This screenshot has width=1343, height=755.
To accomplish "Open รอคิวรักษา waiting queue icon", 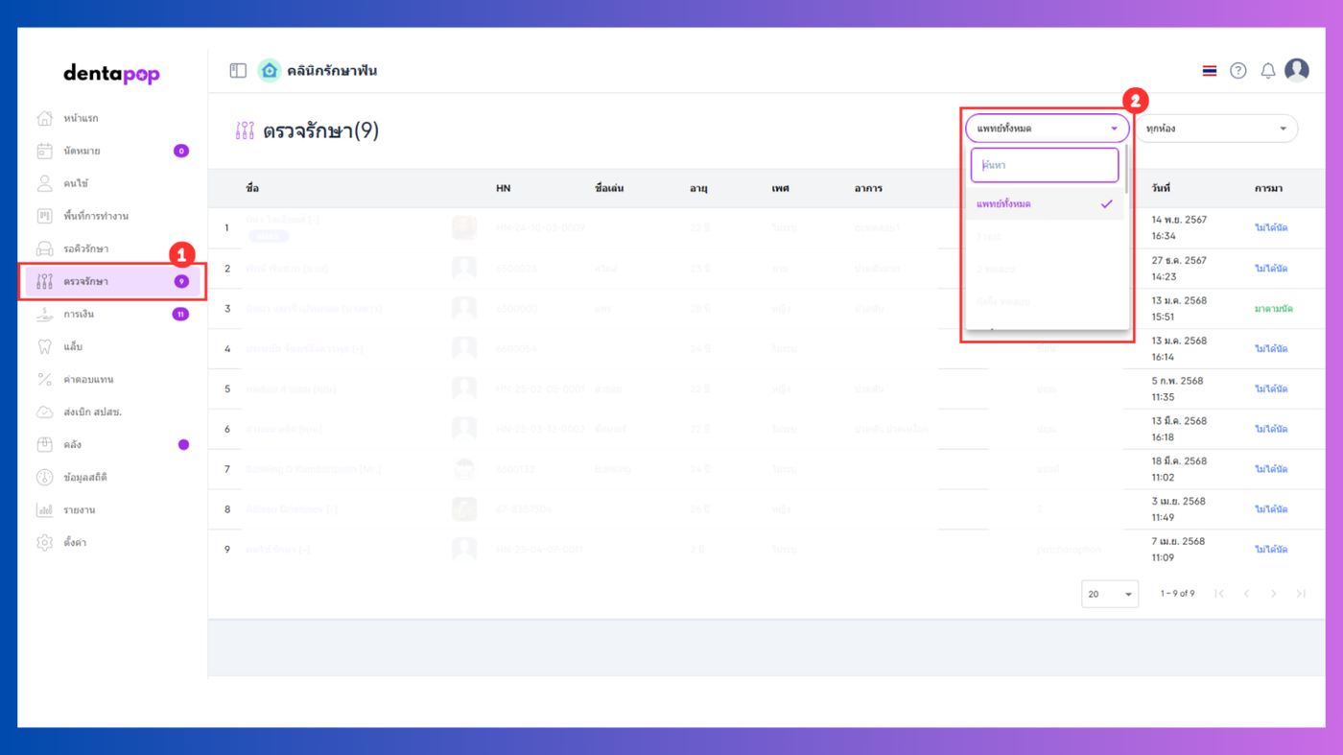I will tap(44, 248).
